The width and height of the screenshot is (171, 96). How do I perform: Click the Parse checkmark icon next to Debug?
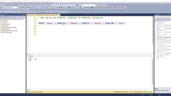(x=34, y=7)
